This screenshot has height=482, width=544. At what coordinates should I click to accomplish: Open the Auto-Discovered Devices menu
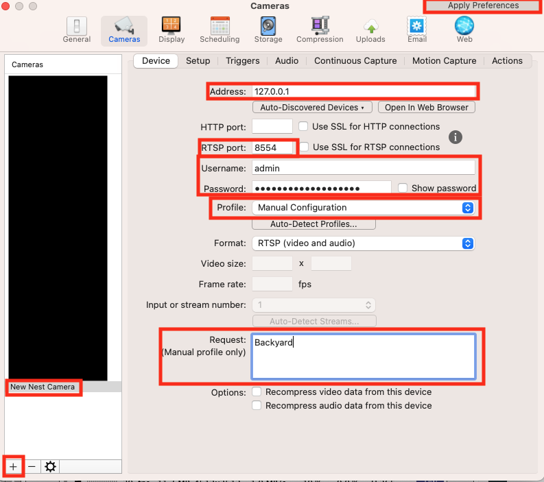[312, 108]
